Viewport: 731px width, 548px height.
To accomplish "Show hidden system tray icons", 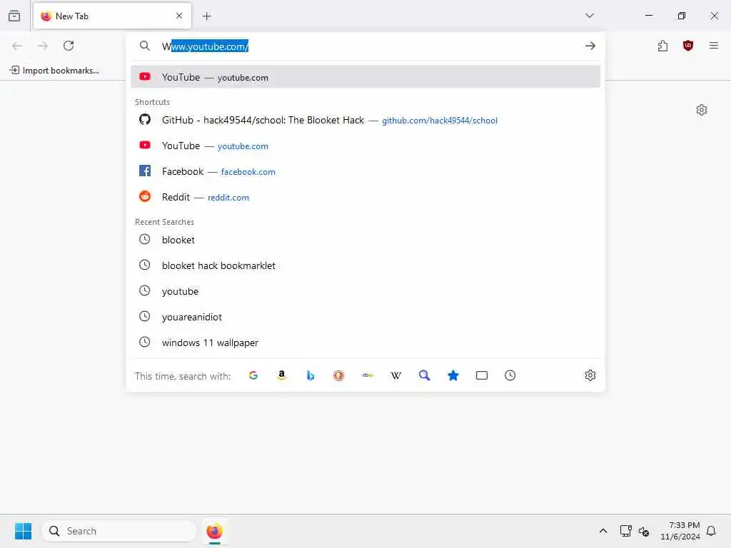I will (603, 531).
